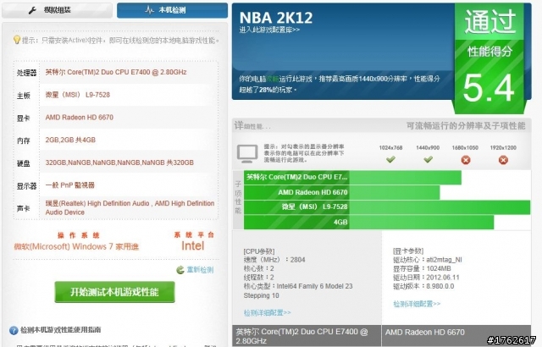This screenshot has height=347, width=542.
Task: Click monitor value 一般 PnP 監視器
Action: [69, 185]
